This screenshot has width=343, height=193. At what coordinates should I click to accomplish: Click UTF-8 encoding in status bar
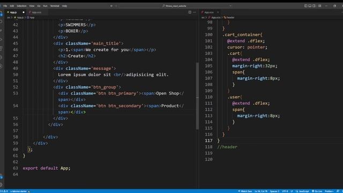pyautogui.click(x=285, y=191)
